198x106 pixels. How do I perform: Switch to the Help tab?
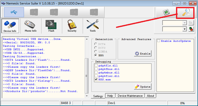(x=110, y=96)
